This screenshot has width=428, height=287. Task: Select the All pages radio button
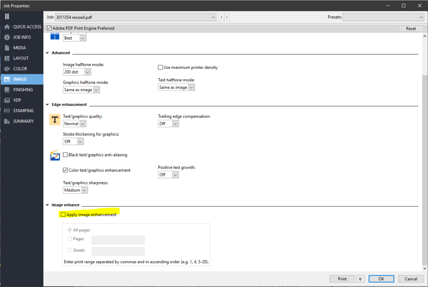coord(70,230)
